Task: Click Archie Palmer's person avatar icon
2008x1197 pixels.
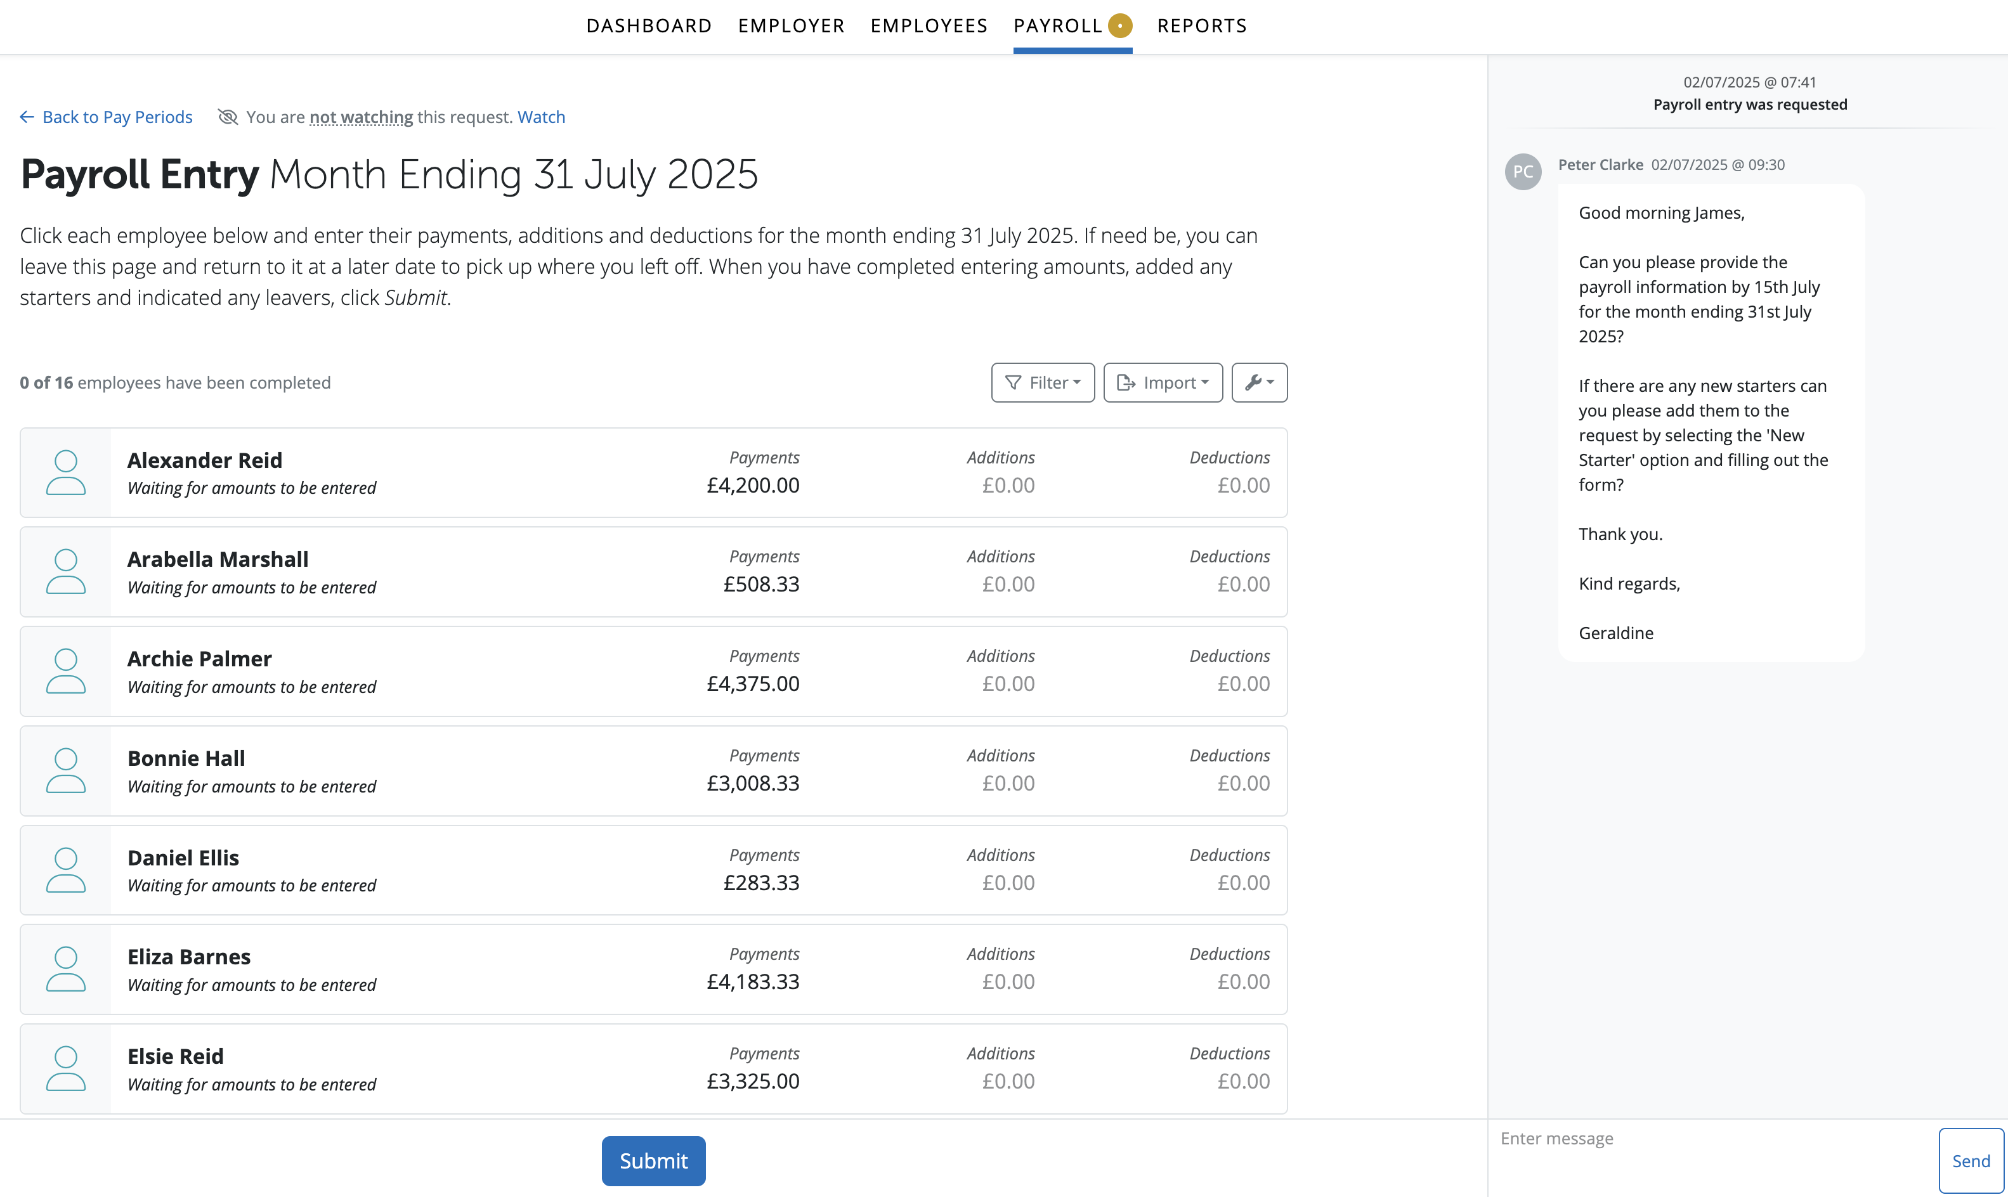Action: click(x=65, y=671)
